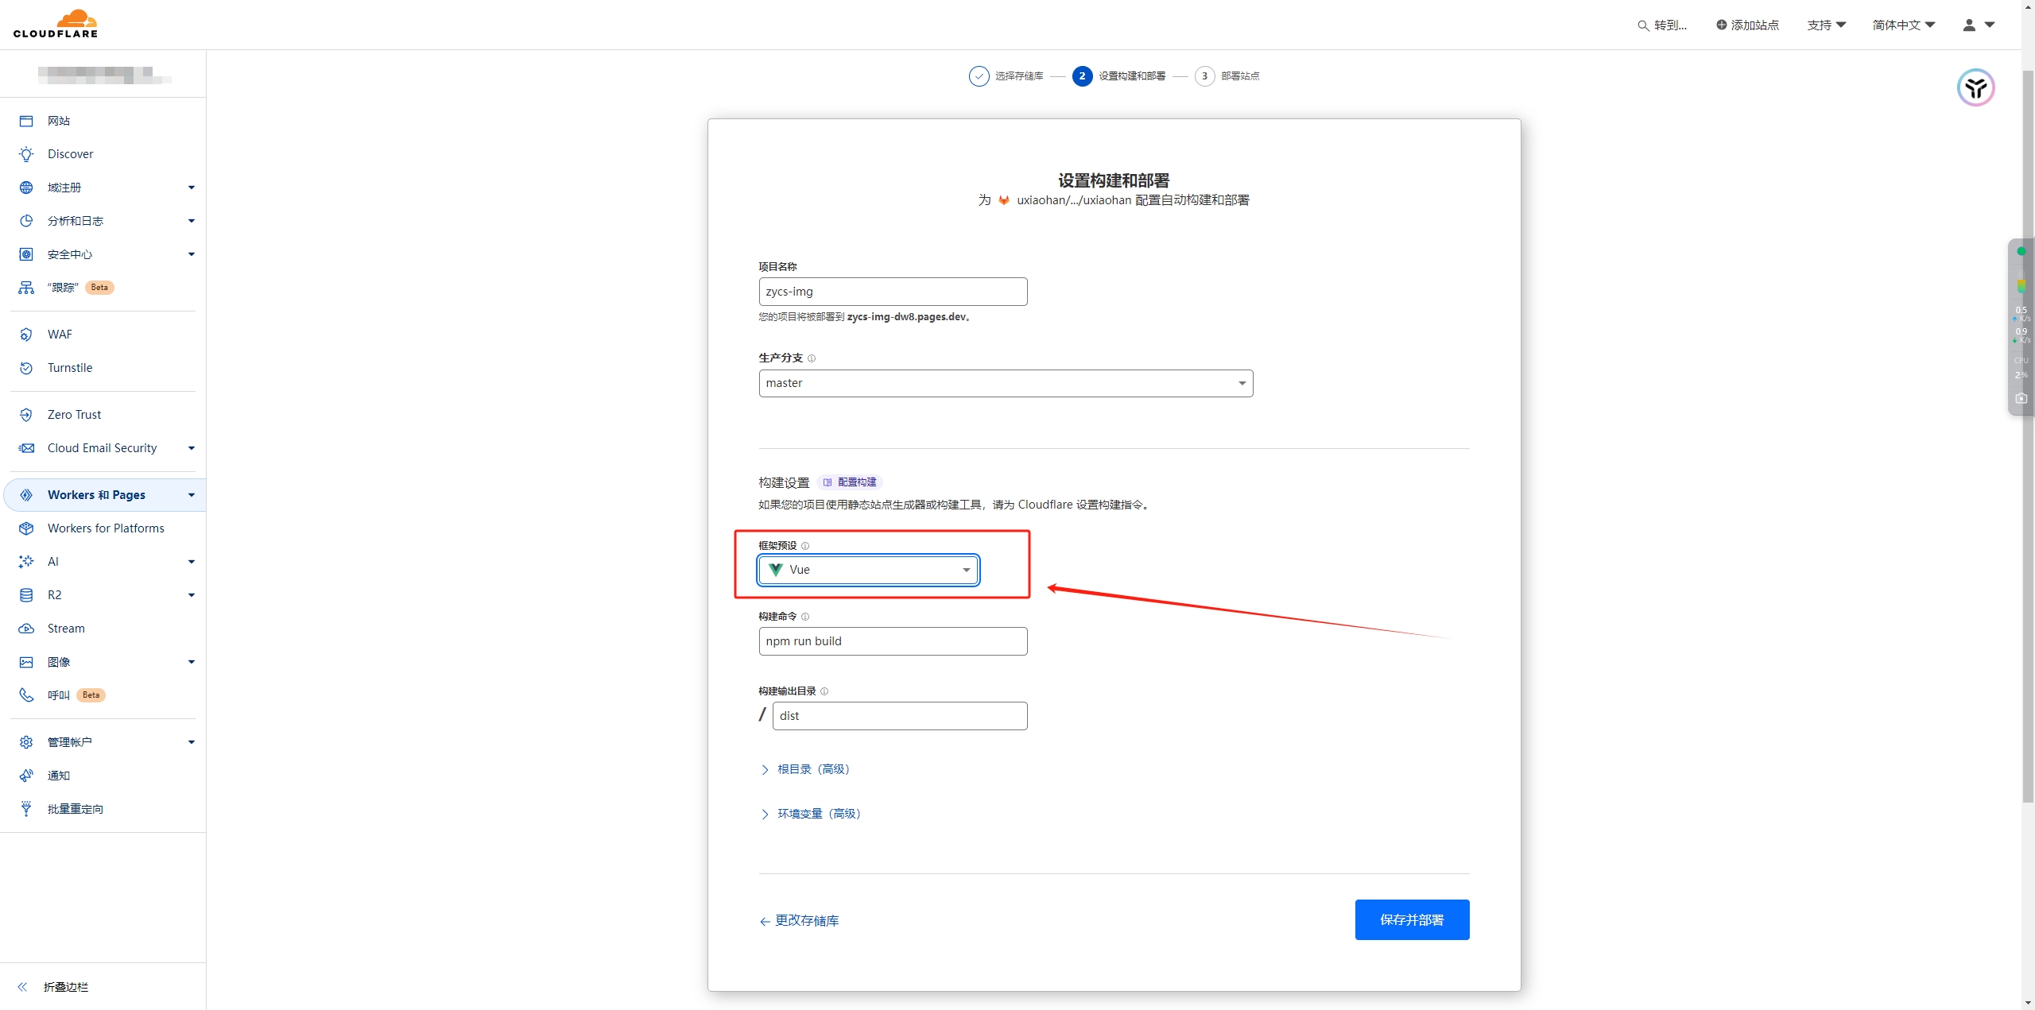
Task: Open the Stream cloud icon
Action: coord(26,629)
